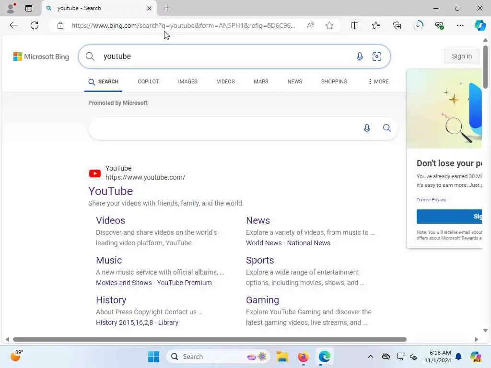Click microphone in promoted search field

coord(367,128)
